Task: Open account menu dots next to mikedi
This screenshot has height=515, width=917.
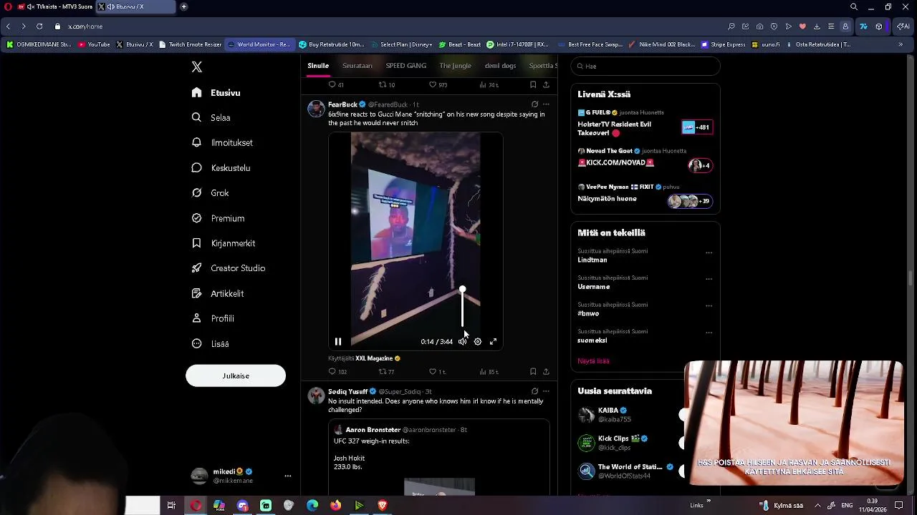Action: pos(288,476)
